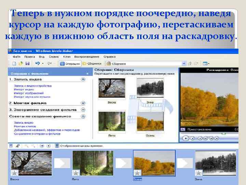Click the transition cell between Лето and Осень
Image resolution: width=246 pixels, height=185 pixels.
(x=123, y=163)
